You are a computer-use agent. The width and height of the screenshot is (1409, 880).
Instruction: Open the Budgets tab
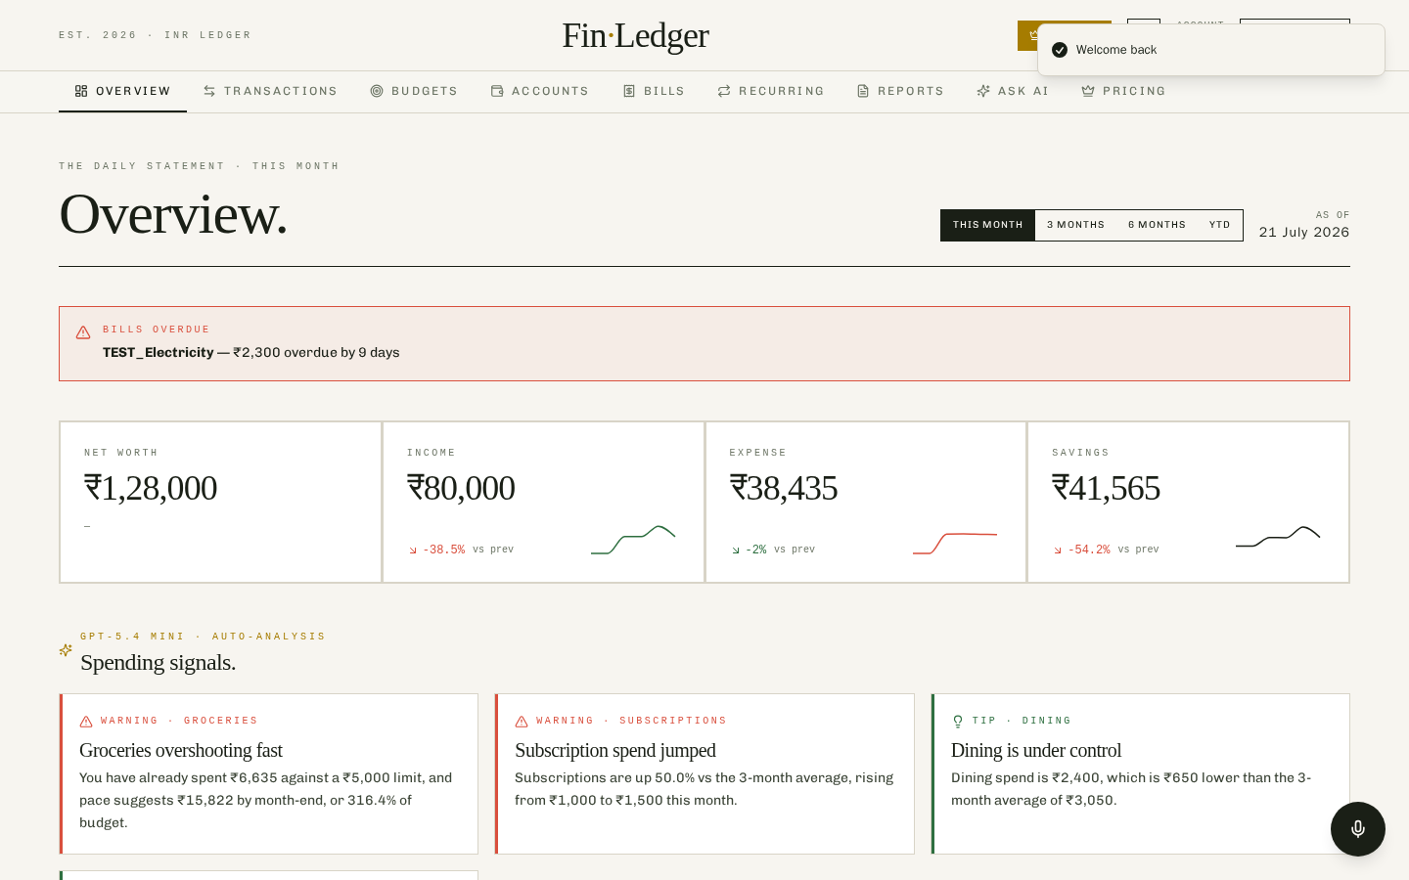(414, 91)
